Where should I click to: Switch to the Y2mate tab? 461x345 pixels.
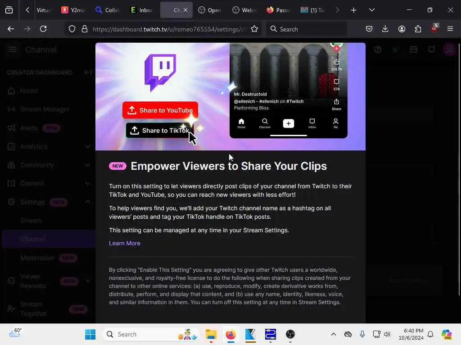pos(73,10)
